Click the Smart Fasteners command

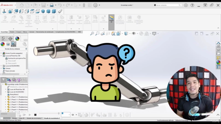[45, 19]
